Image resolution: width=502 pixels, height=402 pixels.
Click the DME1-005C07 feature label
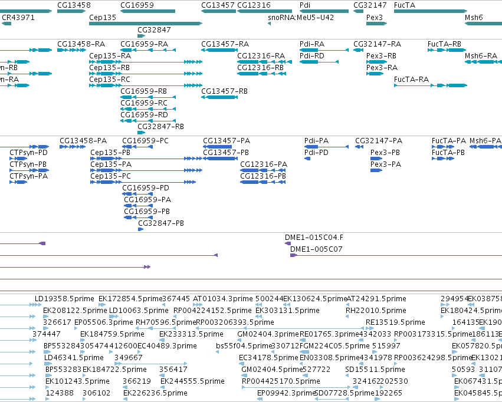(x=316, y=249)
